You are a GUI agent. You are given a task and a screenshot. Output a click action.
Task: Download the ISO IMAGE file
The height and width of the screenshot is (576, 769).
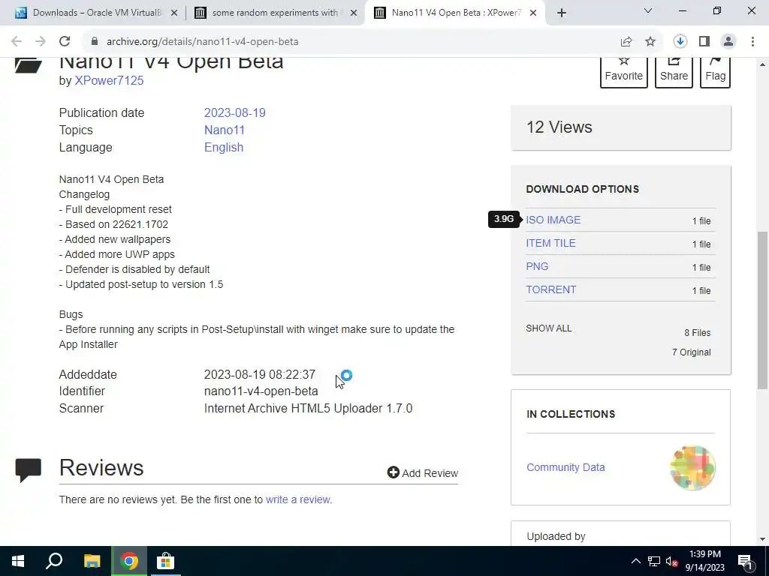(x=553, y=220)
